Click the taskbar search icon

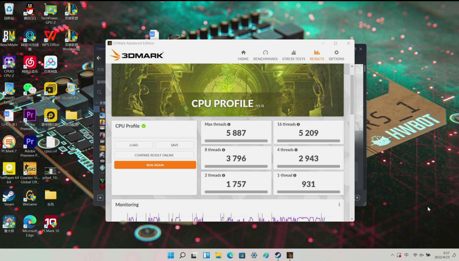click(x=182, y=255)
